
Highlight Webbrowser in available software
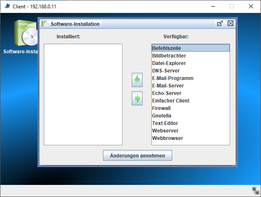click(x=191, y=138)
